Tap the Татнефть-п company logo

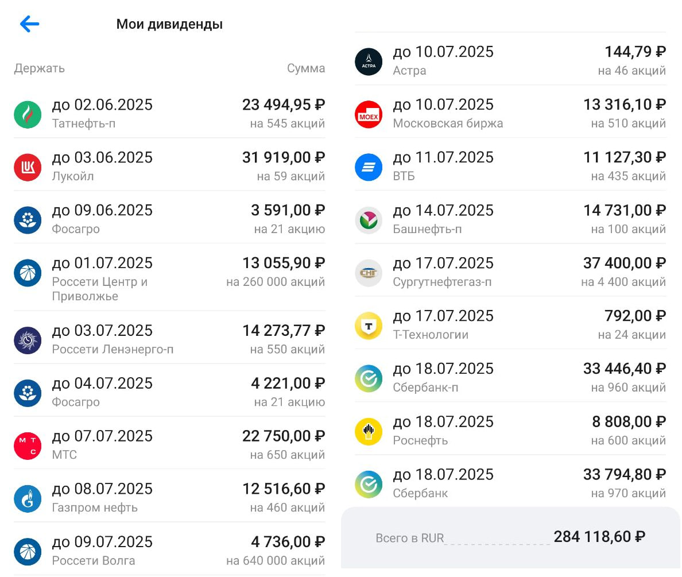(x=28, y=114)
